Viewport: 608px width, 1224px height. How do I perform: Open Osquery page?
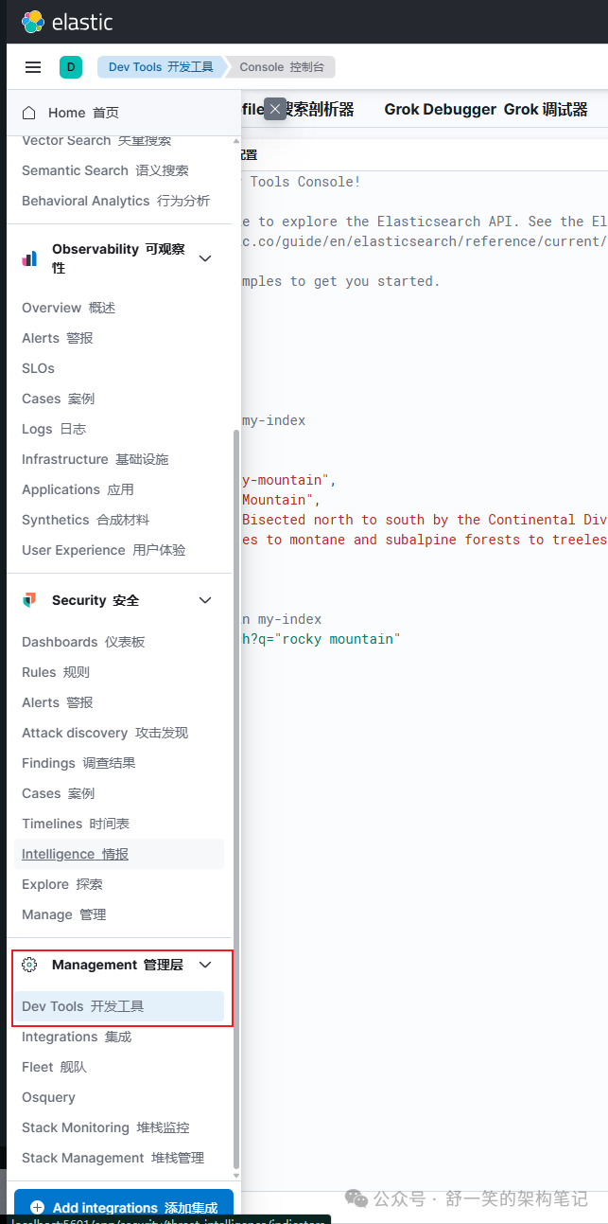(48, 1097)
